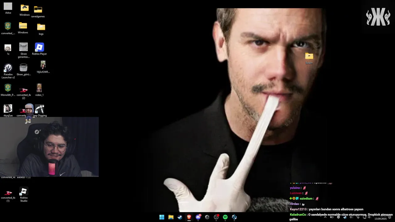395x222 pixels.
Task: Open Discord from the taskbar
Action: tap(198, 217)
